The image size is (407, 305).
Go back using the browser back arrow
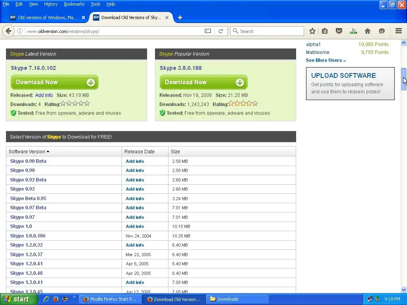(8, 31)
